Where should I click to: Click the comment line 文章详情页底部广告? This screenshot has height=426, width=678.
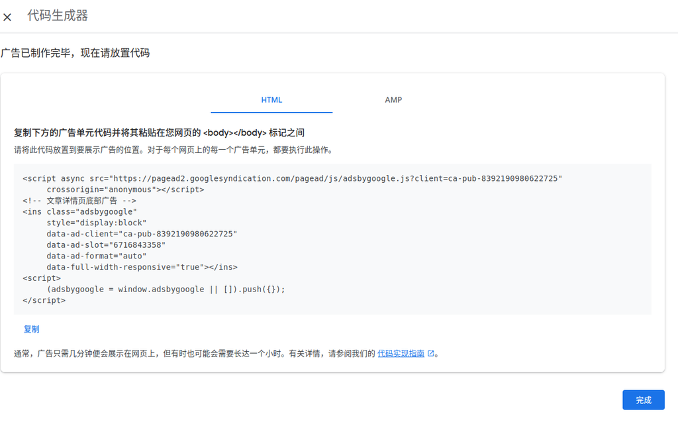[x=79, y=201]
